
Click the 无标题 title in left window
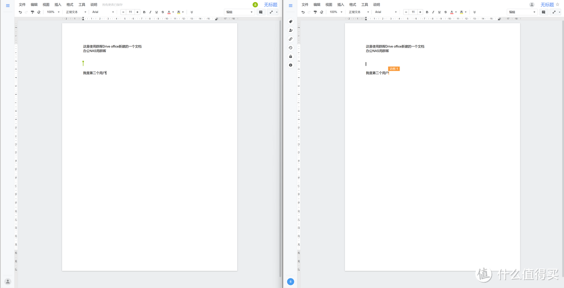pos(271,5)
